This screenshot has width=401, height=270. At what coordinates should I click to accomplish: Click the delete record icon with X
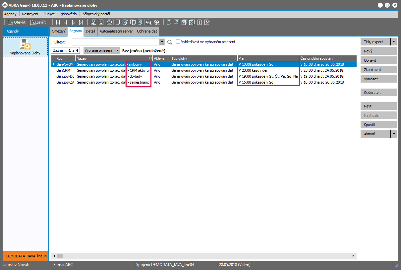coord(140,22)
